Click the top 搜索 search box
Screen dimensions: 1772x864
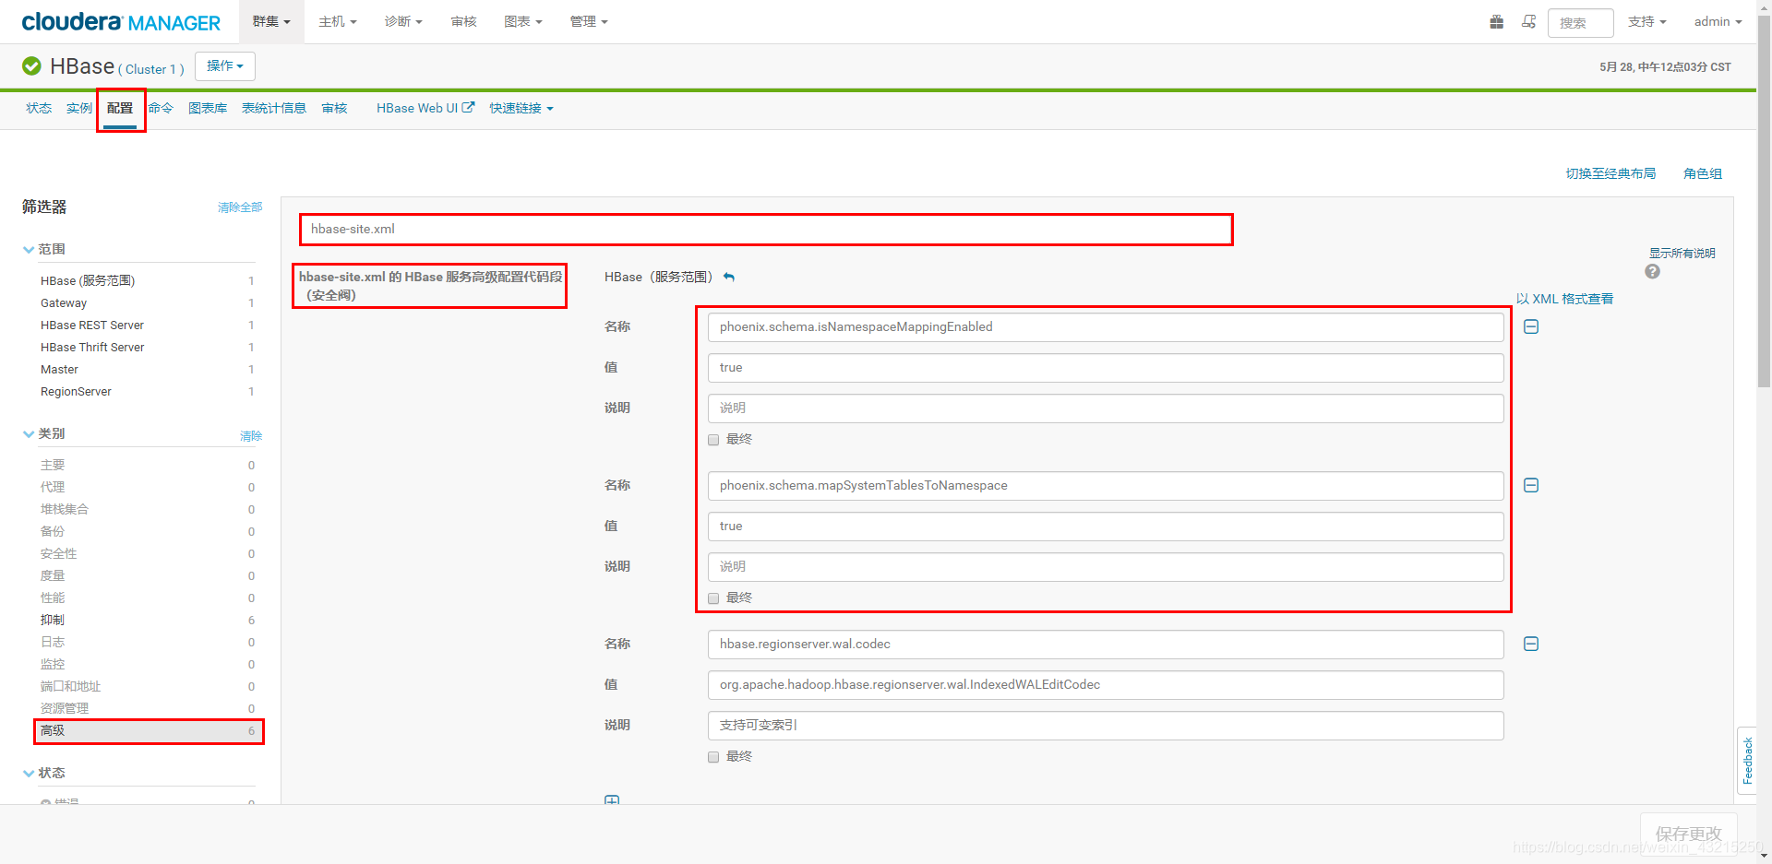click(1580, 22)
